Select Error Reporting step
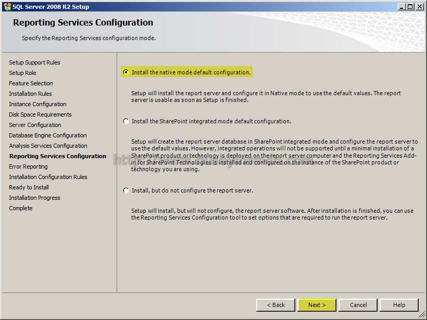Screen dimensions: 427x320 [x=28, y=167]
